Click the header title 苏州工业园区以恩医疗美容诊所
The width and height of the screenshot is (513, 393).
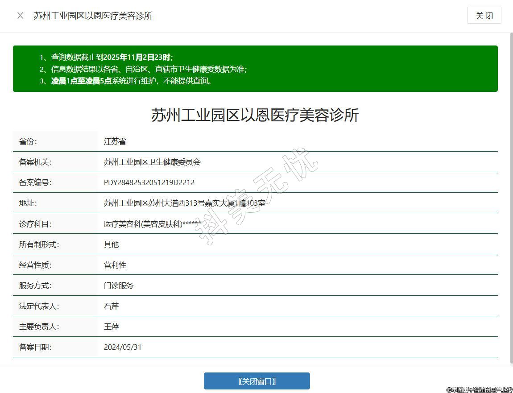93,16
